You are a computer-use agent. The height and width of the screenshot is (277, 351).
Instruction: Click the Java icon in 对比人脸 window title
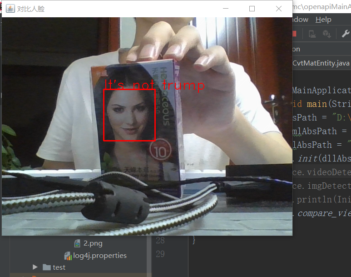[10, 9]
